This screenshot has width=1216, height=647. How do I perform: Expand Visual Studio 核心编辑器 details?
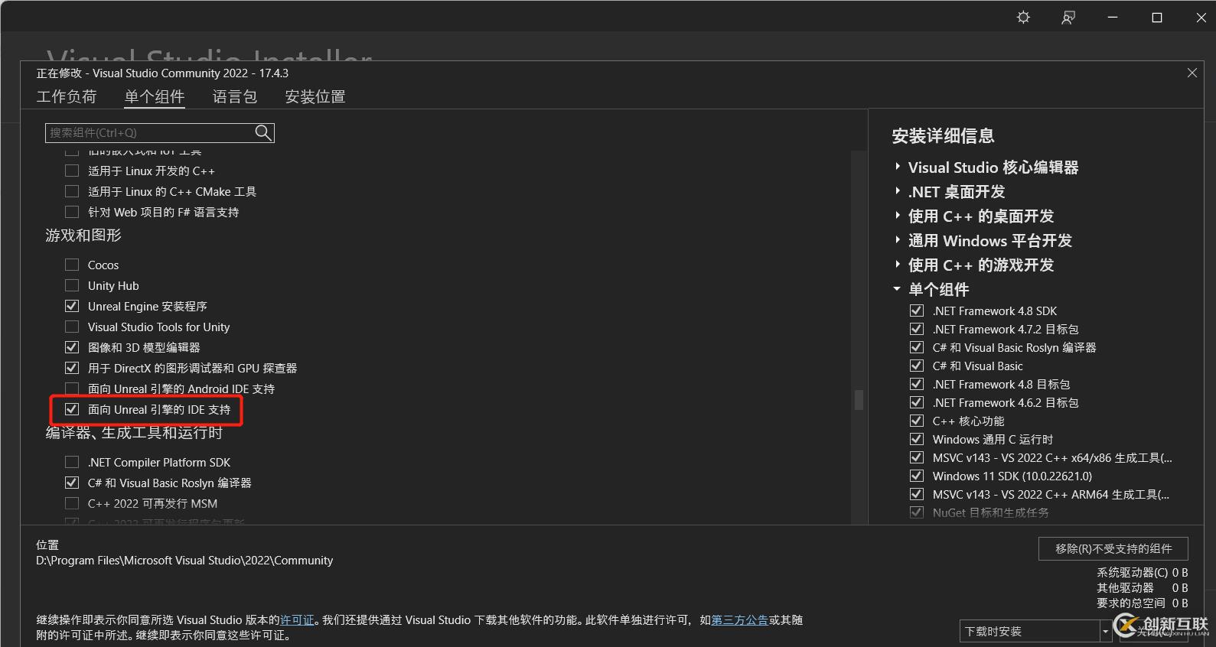coord(898,167)
